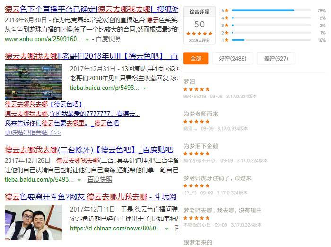Click 更多贴吧相关帖子>> link

(33, 132)
